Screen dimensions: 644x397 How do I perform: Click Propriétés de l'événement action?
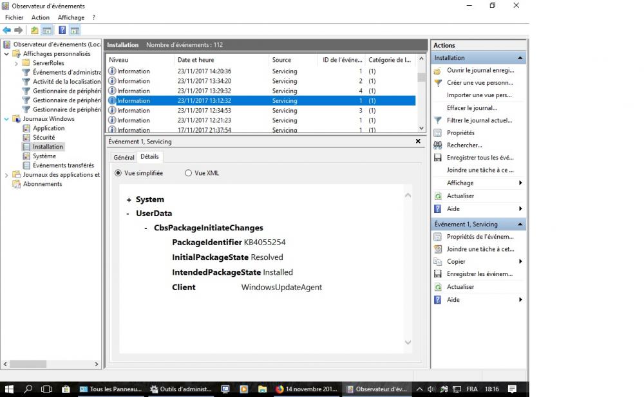coord(479,237)
